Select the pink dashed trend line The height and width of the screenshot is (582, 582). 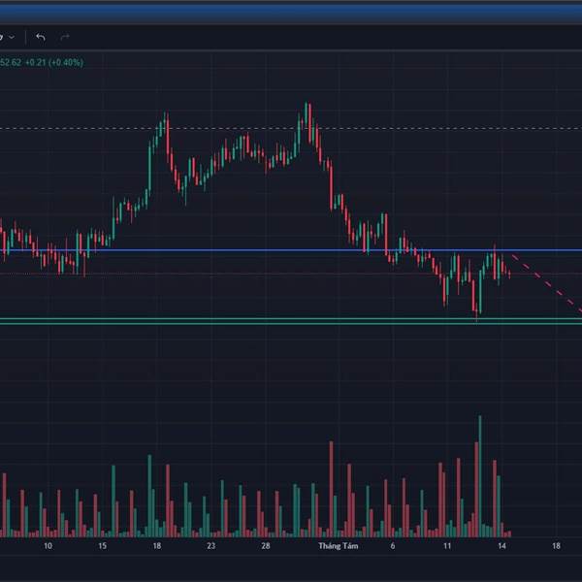pos(546,283)
